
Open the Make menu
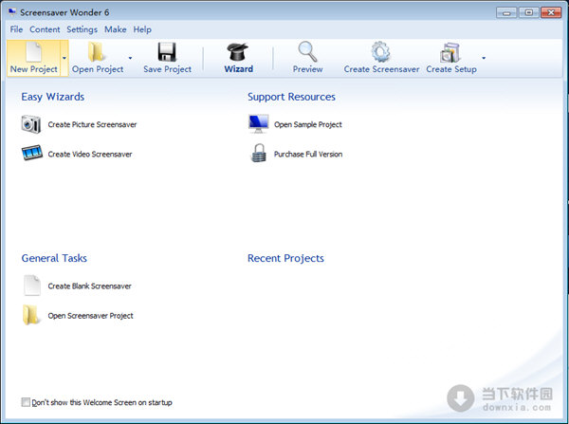(x=116, y=29)
